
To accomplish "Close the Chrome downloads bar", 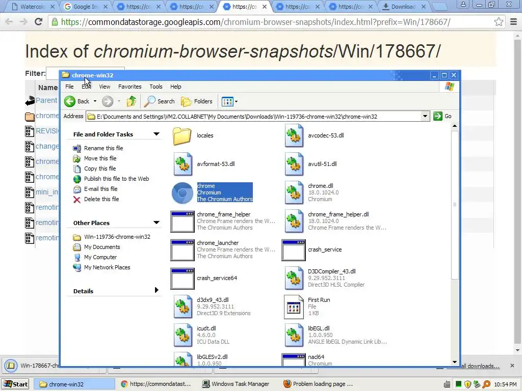I will 512,366.
